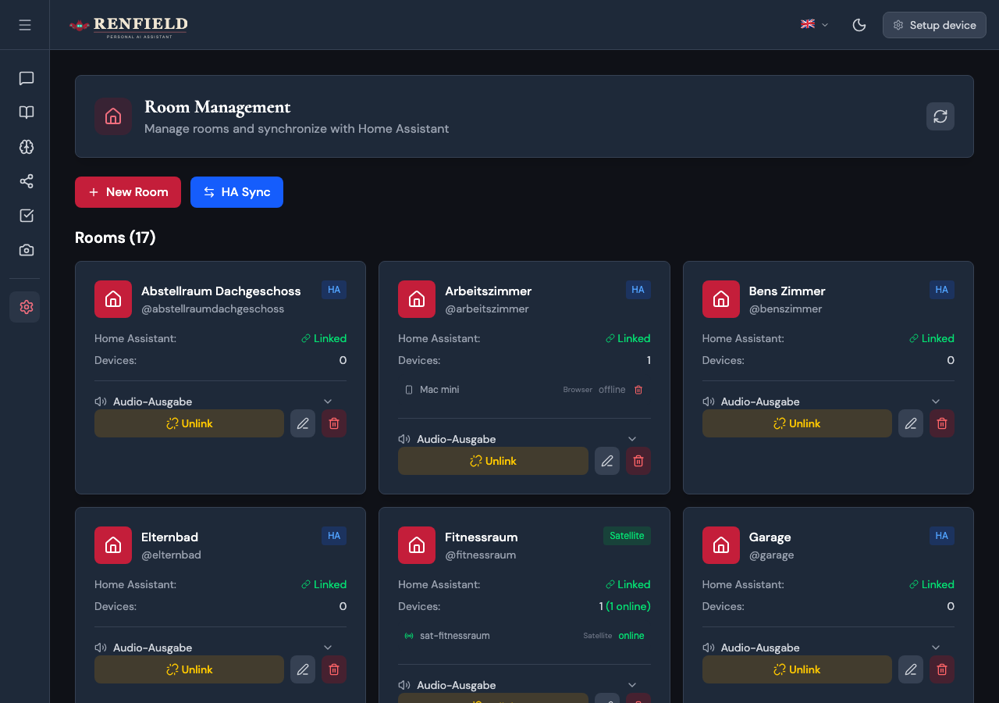Viewport: 999px width, 703px height.
Task: Unlink the Elternbad room
Action: (190, 669)
